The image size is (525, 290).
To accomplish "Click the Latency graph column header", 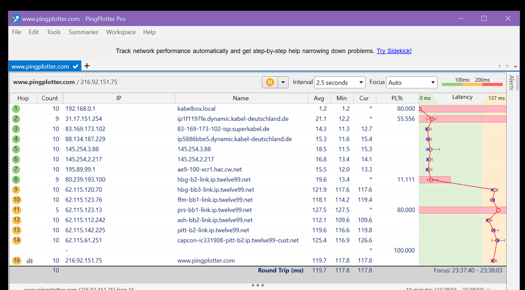I will click(x=462, y=98).
